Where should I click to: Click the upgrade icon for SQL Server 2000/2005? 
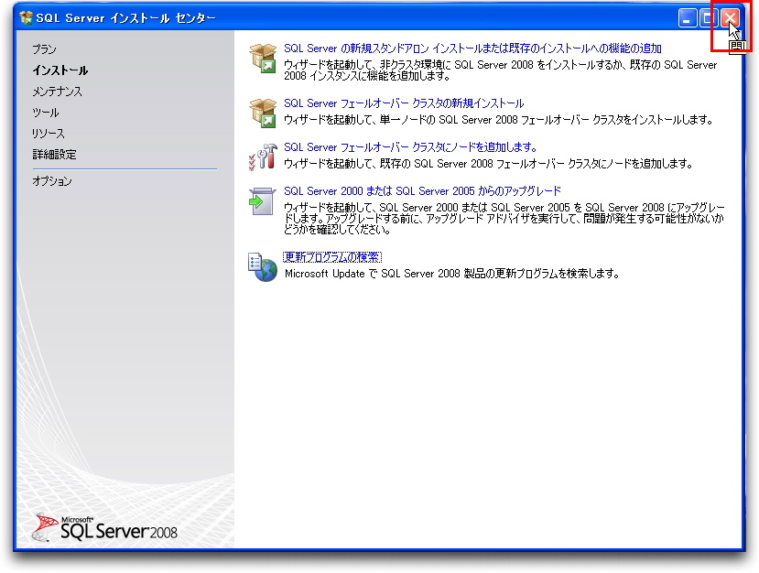pos(263,201)
